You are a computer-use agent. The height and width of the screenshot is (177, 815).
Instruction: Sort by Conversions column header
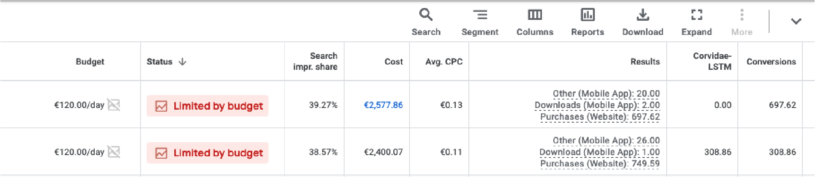[x=771, y=62]
